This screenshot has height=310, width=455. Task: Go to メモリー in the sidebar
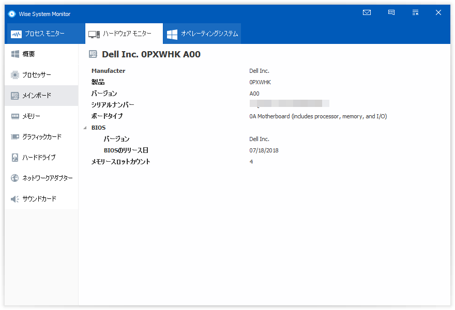click(41, 116)
